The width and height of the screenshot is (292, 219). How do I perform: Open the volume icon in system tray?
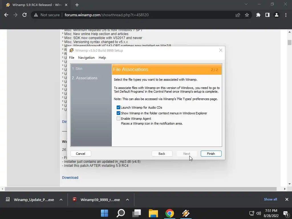pyautogui.click(x=259, y=213)
